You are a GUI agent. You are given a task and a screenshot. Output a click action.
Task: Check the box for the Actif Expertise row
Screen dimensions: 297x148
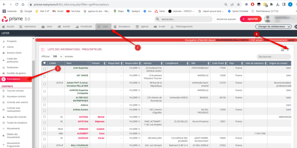click(x=44, y=69)
